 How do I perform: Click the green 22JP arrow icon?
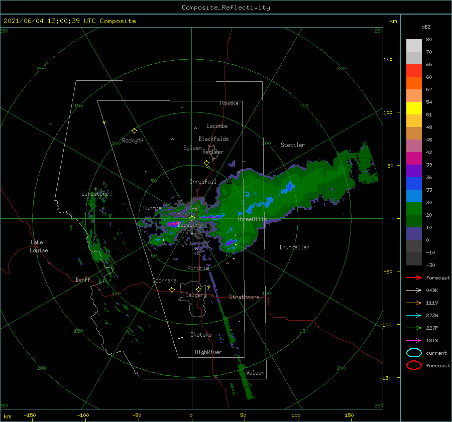[x=414, y=328]
